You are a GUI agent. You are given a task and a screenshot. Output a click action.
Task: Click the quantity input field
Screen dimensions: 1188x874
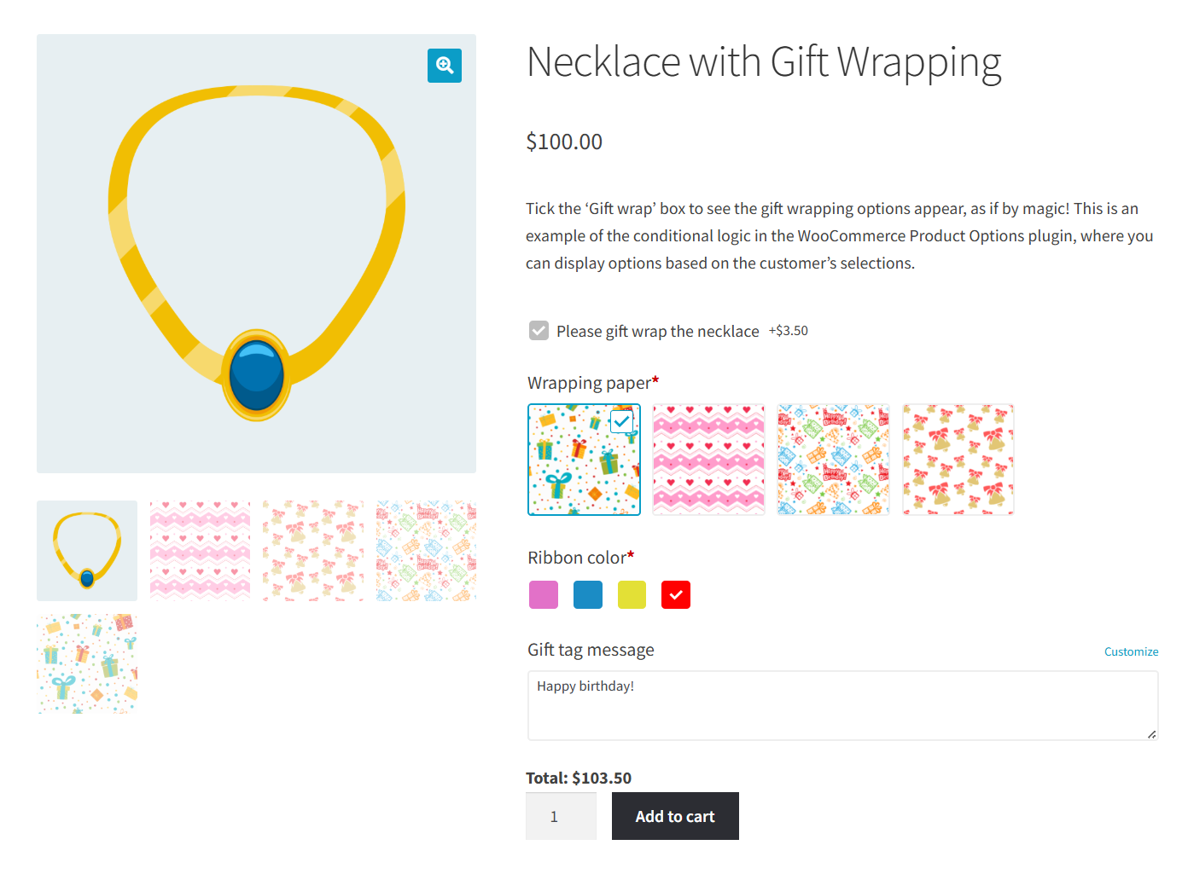coord(561,815)
